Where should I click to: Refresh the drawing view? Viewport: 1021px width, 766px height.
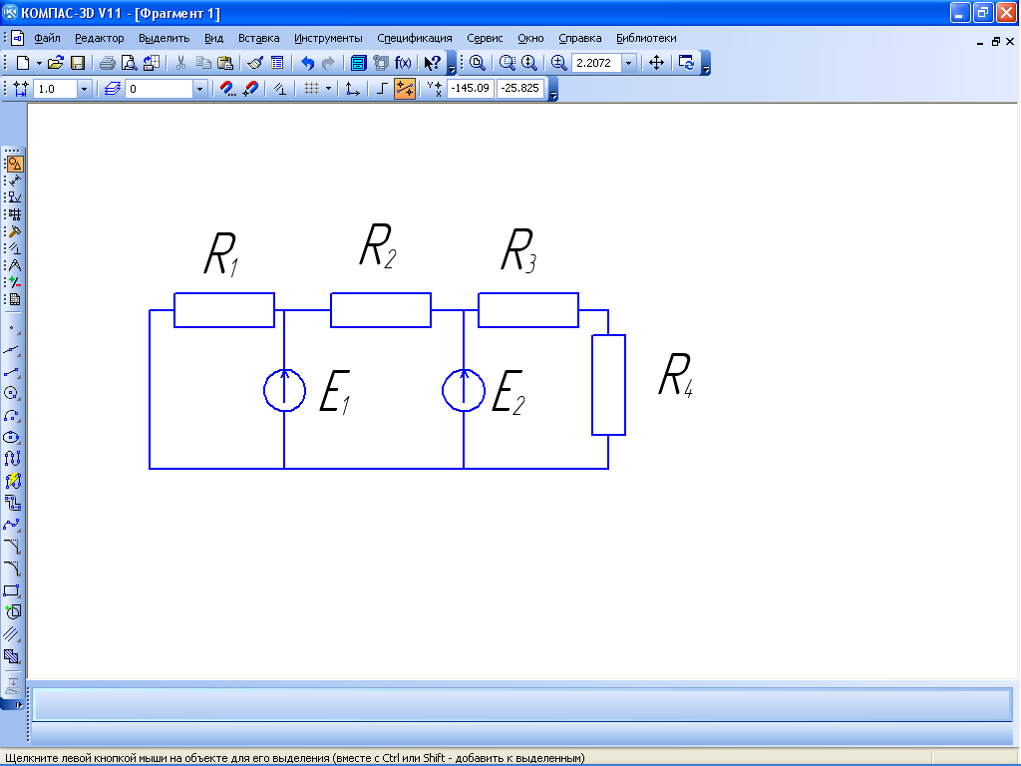click(686, 63)
